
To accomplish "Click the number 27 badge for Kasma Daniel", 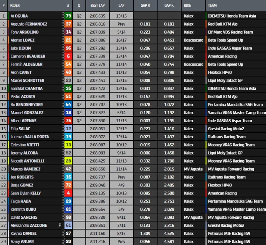I will 68,233.
